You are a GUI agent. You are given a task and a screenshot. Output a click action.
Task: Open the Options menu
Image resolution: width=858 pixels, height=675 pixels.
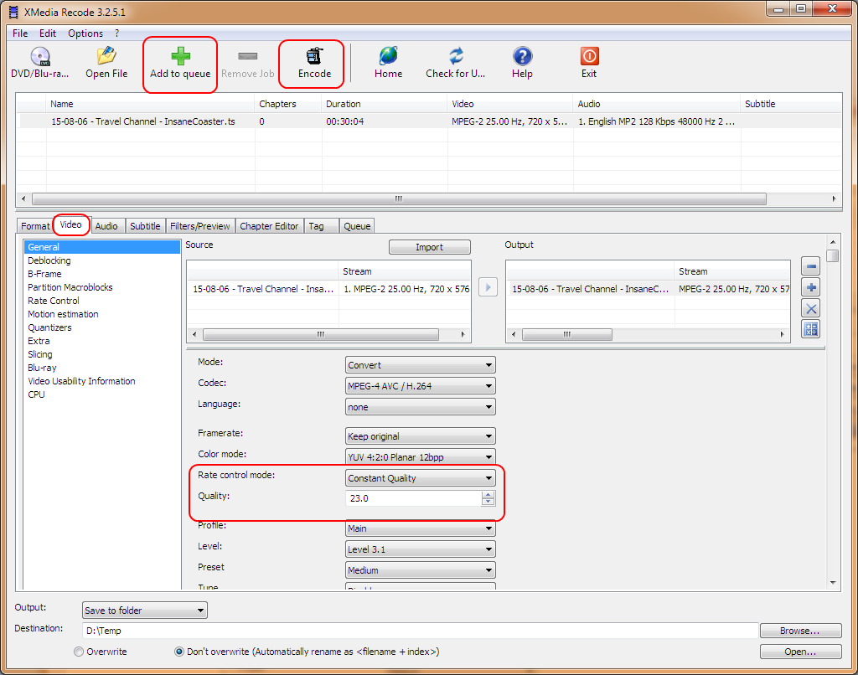(x=85, y=33)
